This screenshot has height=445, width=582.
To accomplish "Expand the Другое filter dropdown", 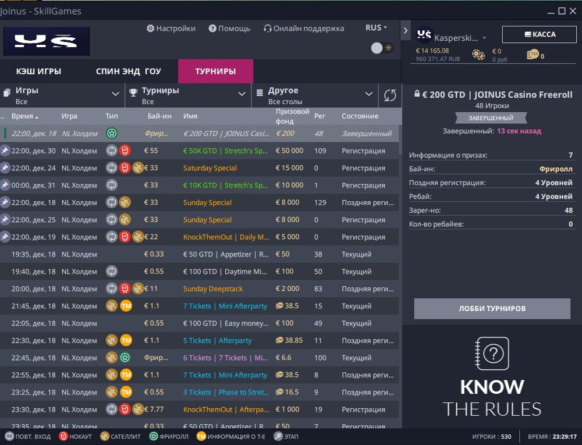I will click(315, 95).
